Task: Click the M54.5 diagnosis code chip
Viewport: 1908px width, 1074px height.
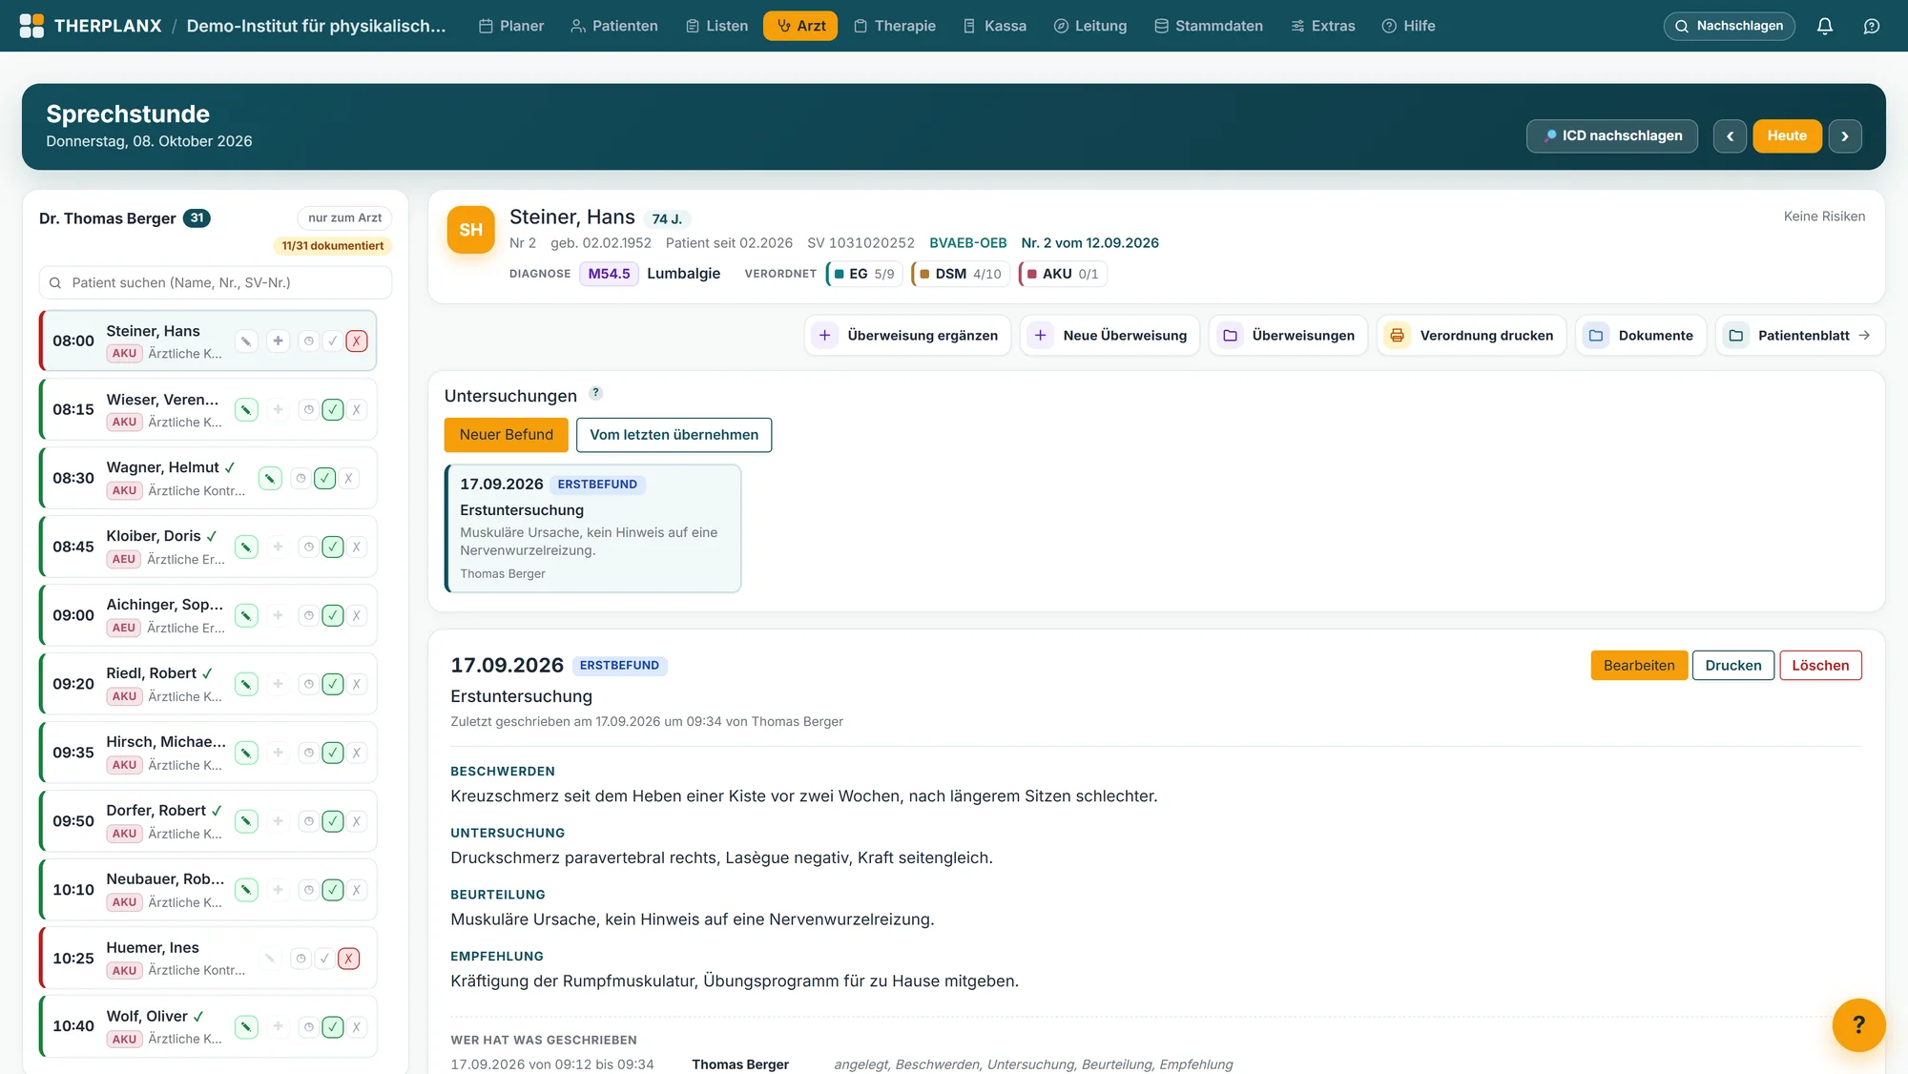Action: point(609,274)
